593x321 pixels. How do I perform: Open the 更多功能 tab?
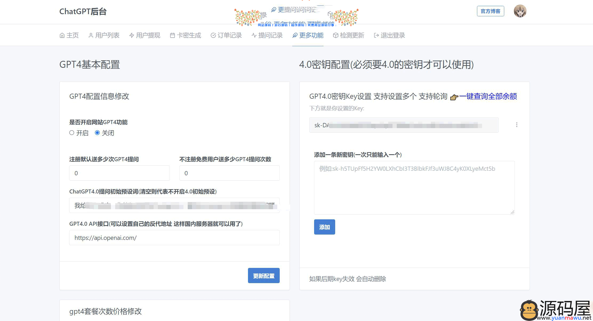pyautogui.click(x=308, y=35)
